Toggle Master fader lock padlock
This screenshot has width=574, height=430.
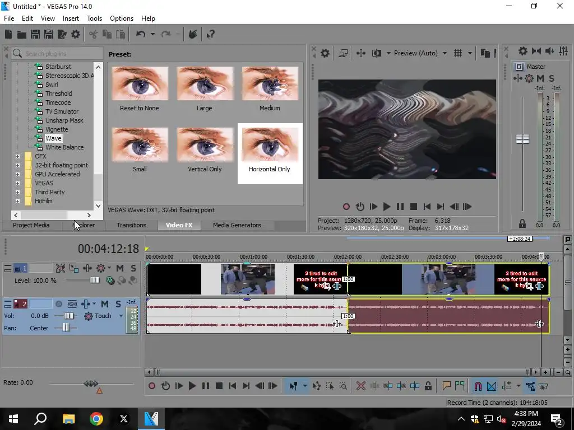point(522,223)
